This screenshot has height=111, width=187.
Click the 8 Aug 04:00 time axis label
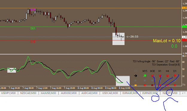(97, 88)
